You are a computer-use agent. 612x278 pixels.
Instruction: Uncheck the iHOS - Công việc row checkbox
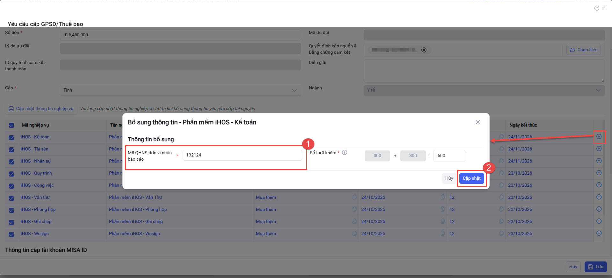click(x=11, y=186)
